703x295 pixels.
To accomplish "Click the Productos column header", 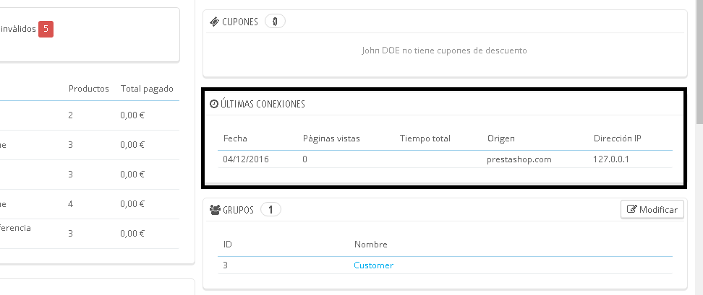I will [88, 89].
